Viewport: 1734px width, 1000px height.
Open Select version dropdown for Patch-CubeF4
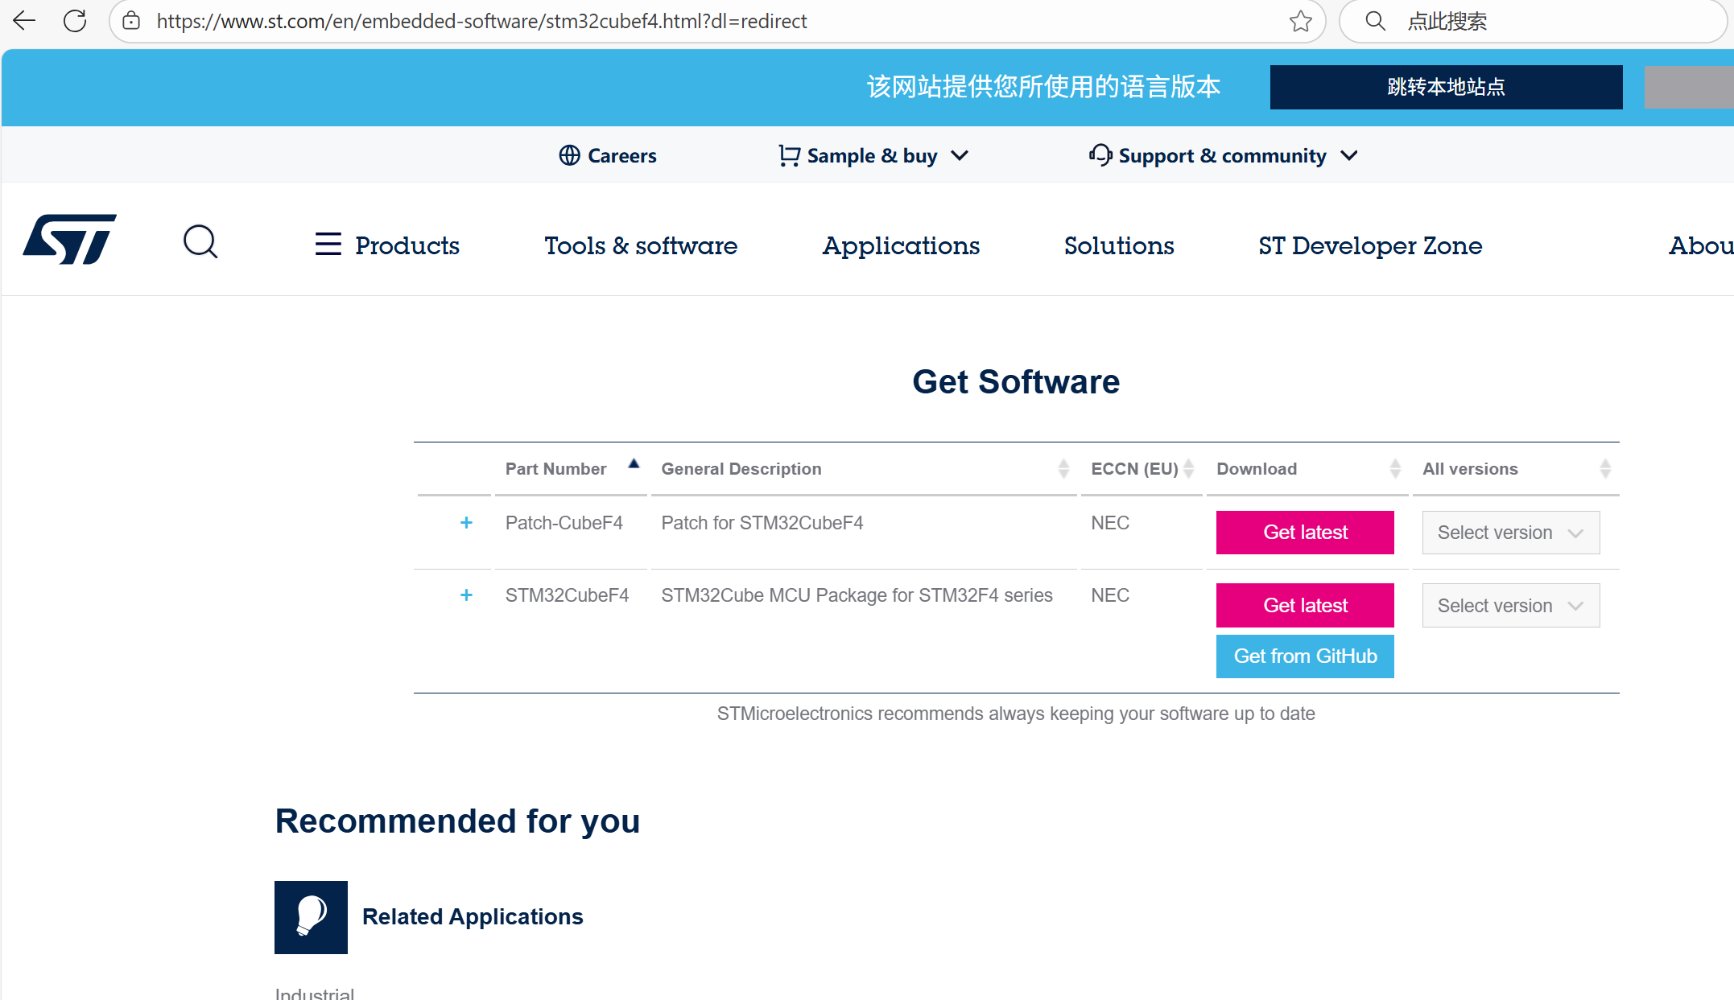pos(1511,533)
